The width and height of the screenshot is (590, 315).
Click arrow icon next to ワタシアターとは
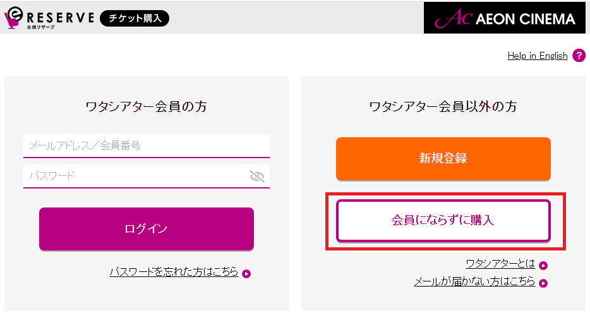(543, 266)
